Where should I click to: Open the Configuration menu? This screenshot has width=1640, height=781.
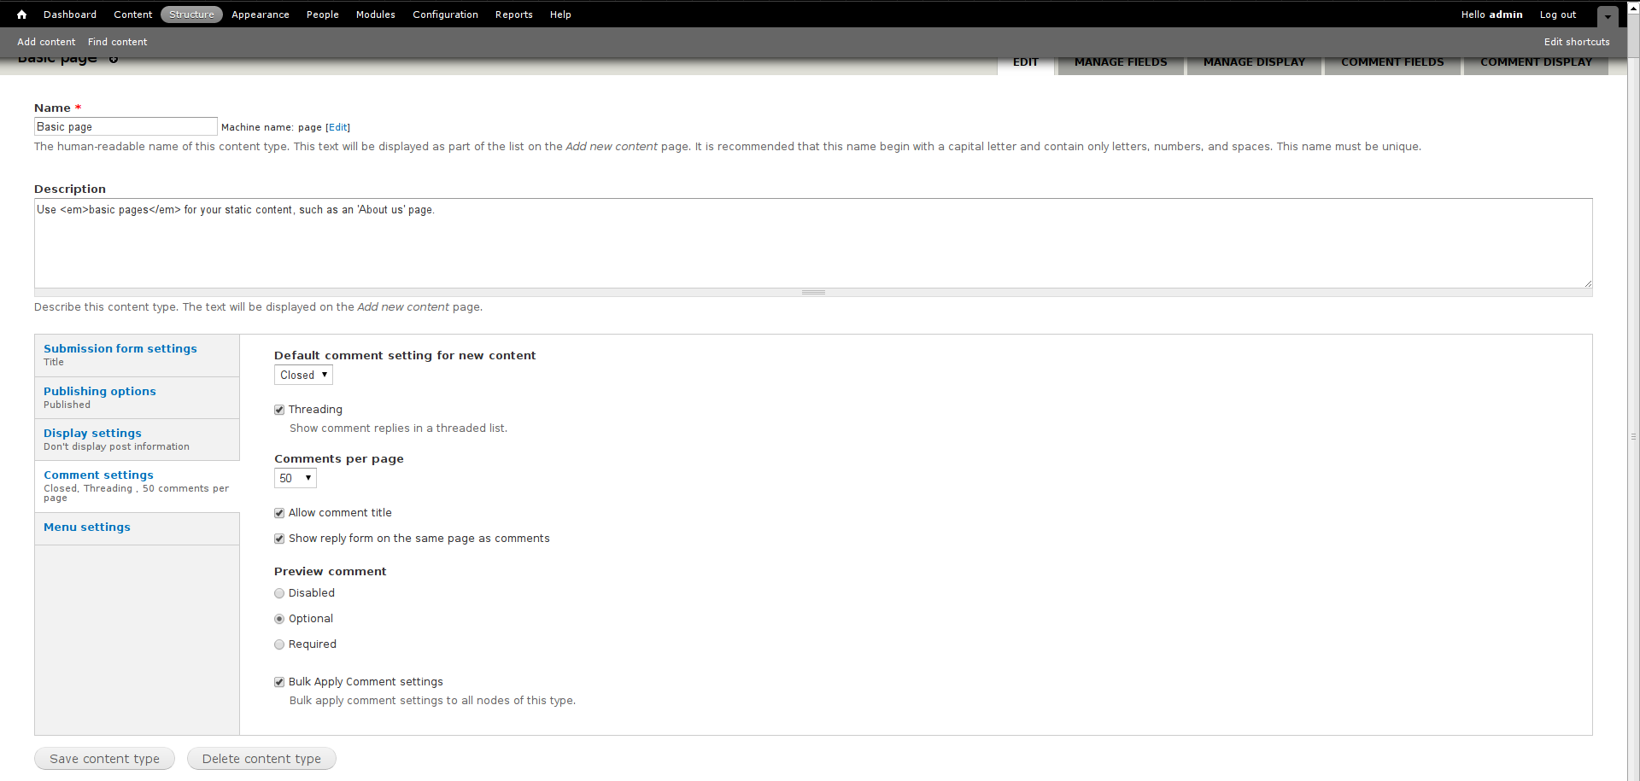click(445, 15)
